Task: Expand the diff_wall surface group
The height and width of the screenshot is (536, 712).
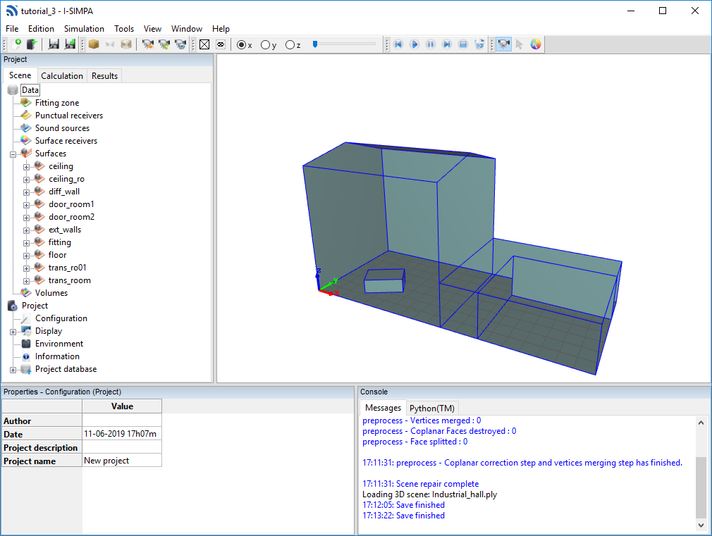Action: 26,192
